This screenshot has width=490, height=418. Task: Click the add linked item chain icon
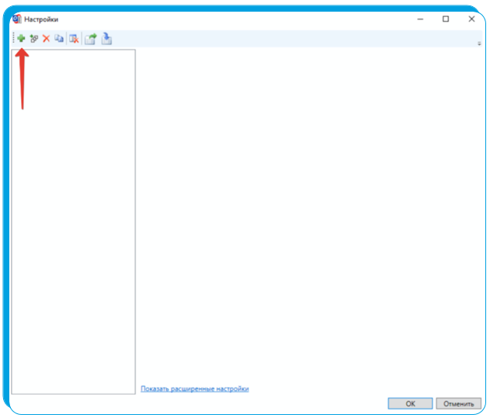[33, 38]
